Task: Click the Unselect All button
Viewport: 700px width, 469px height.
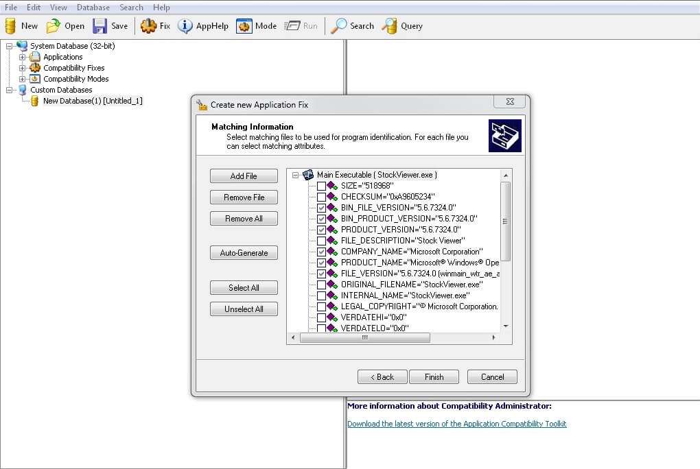Action: tap(244, 309)
